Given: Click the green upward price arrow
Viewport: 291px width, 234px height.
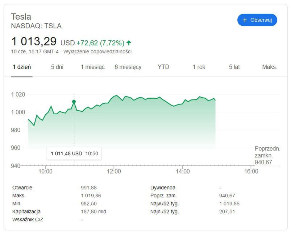Looking at the screenshot, I should click(x=129, y=43).
